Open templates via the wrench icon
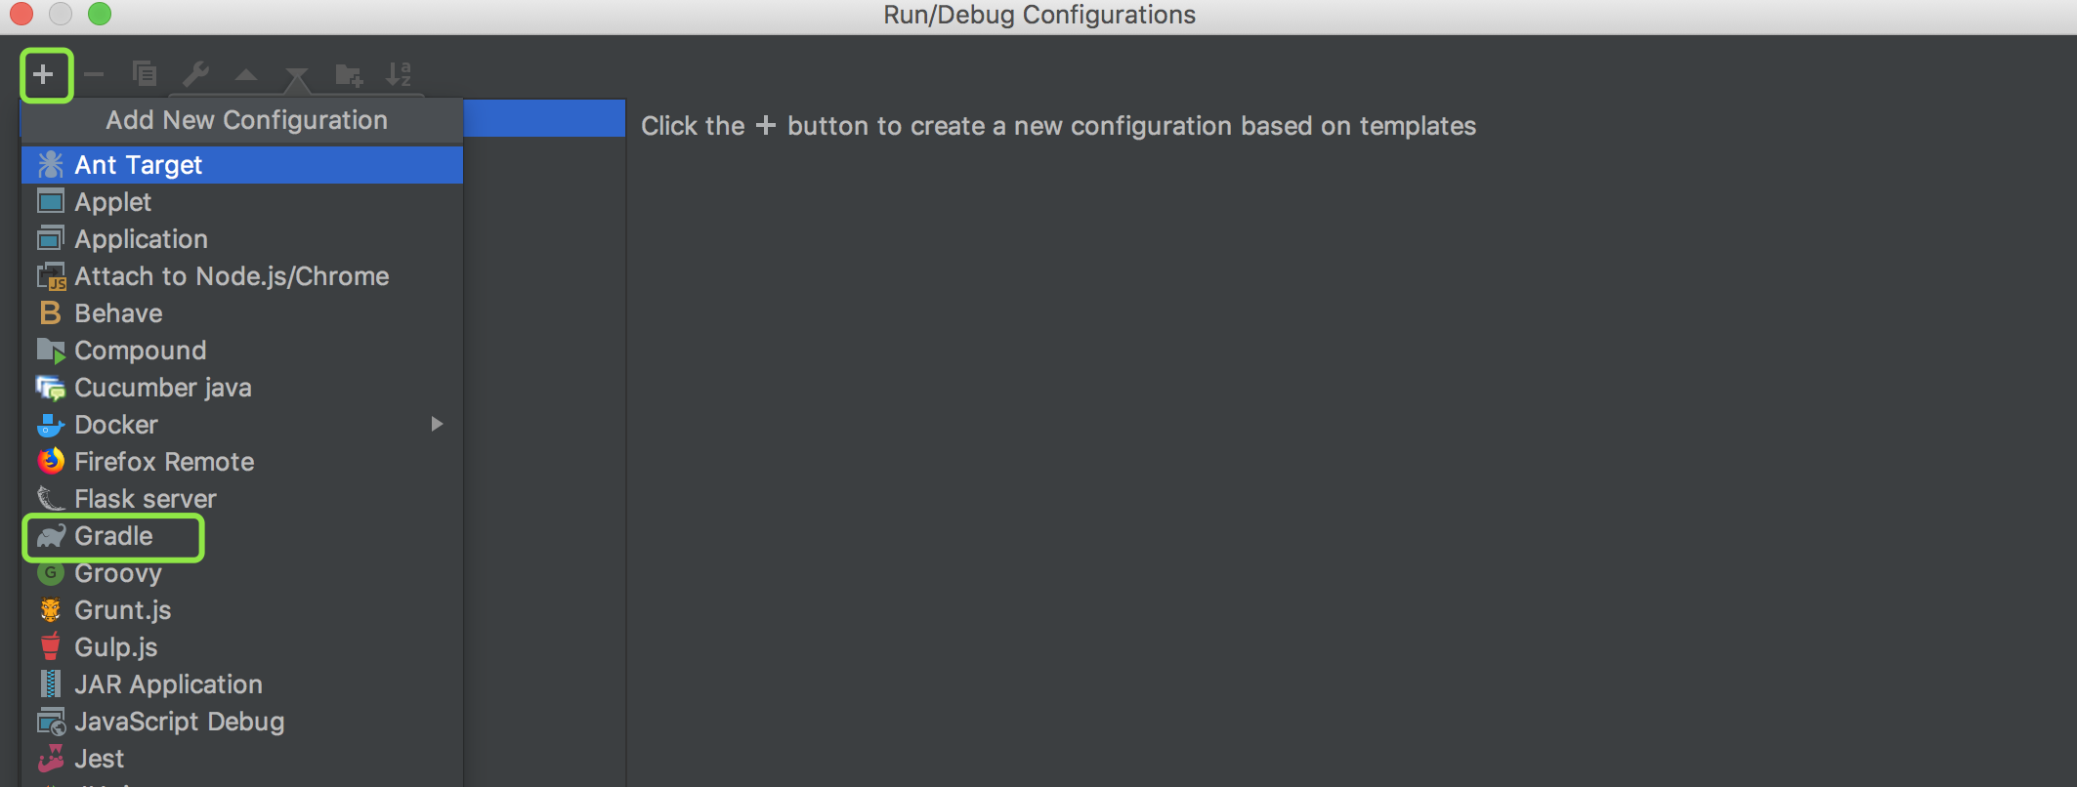 click(x=195, y=74)
